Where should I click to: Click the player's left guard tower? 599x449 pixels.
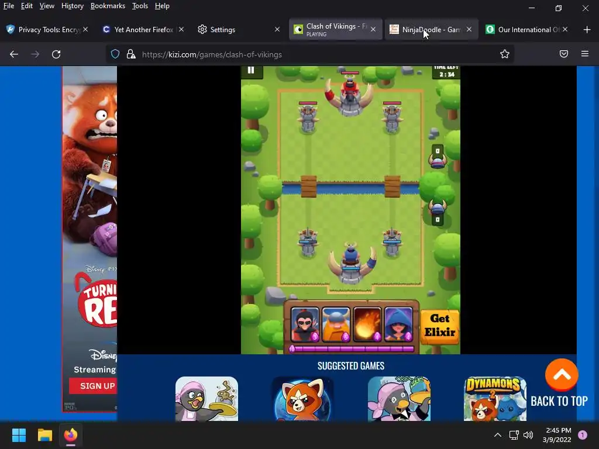308,242
